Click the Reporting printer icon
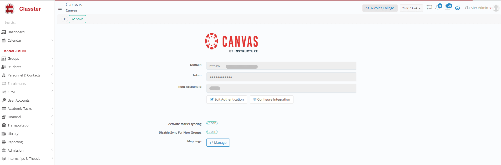This screenshot has height=165, width=501. click(4, 142)
